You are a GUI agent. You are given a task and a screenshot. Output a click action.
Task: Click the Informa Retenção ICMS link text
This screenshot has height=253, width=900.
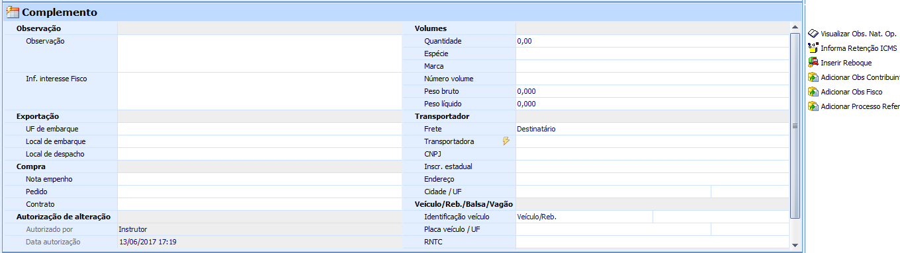pyautogui.click(x=858, y=49)
